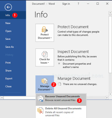Click the Recover Unsaved Documents icon

pos(40,98)
